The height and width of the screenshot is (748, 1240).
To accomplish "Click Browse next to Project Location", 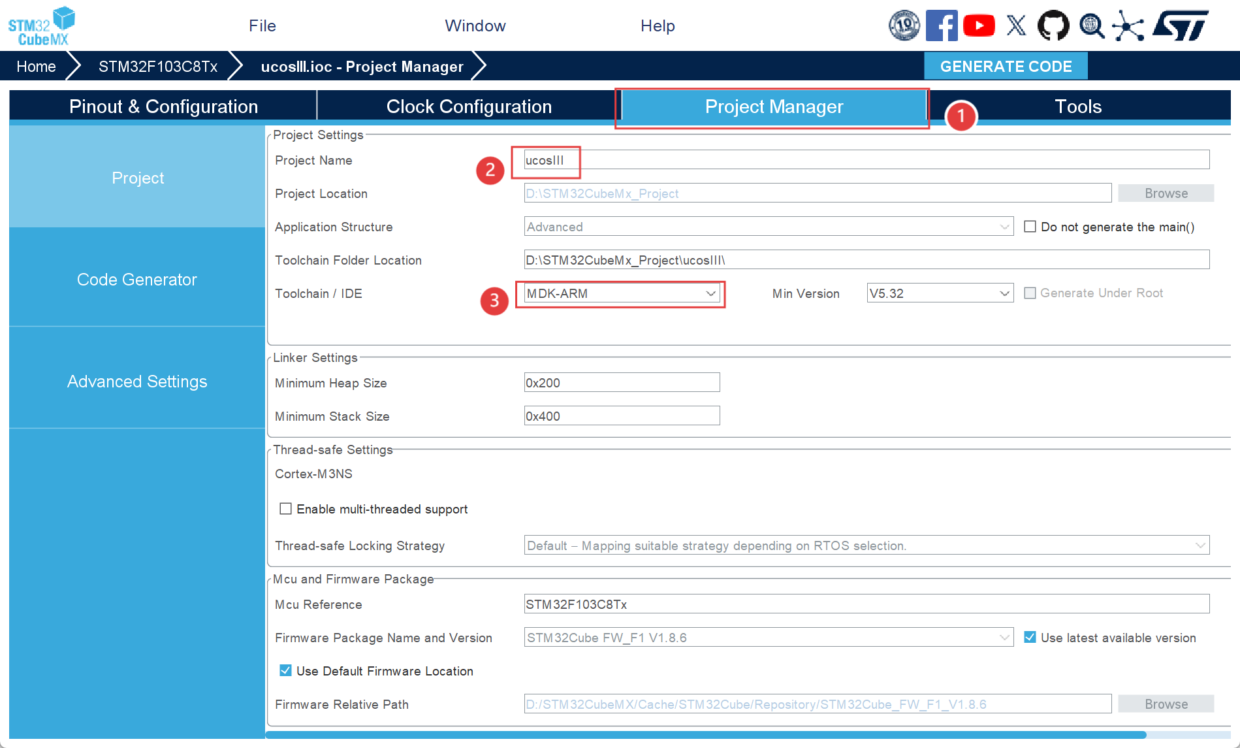I will [1166, 193].
